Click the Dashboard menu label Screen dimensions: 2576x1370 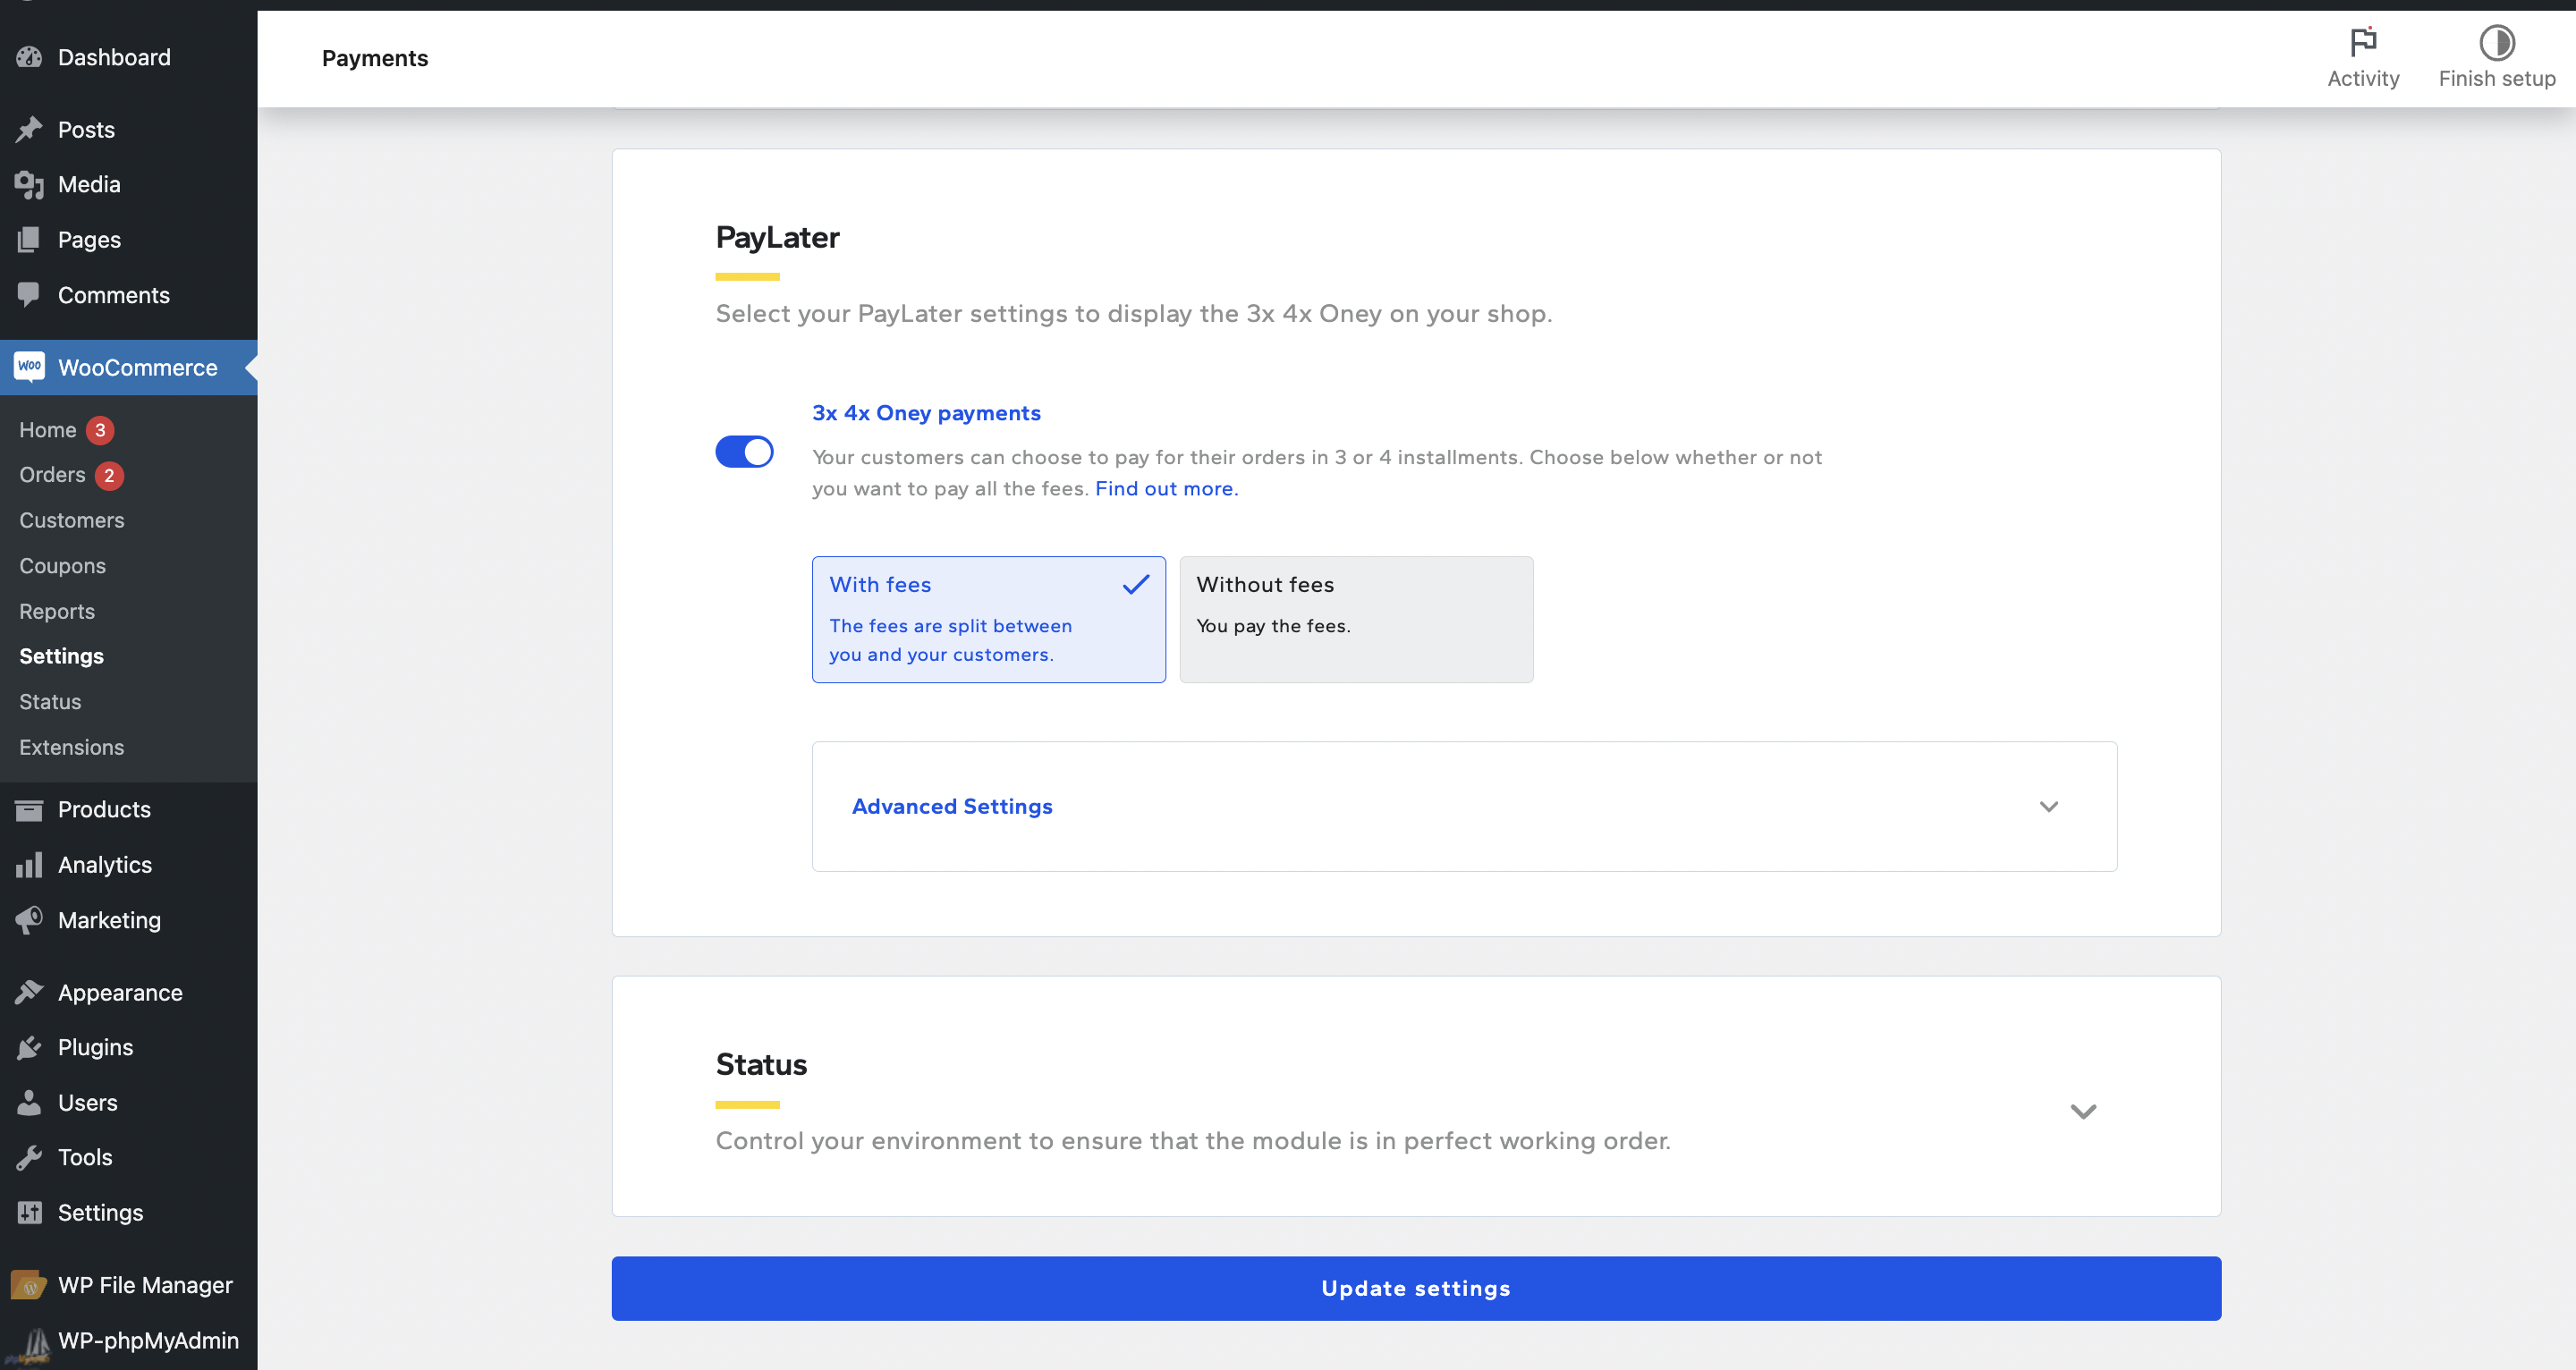pos(114,57)
